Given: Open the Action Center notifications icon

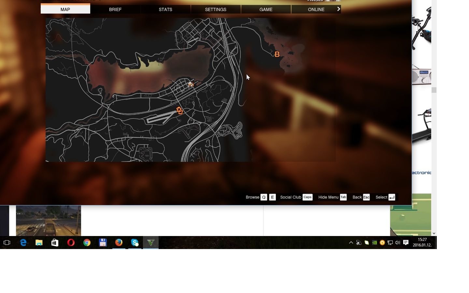Looking at the screenshot, I should (406, 243).
